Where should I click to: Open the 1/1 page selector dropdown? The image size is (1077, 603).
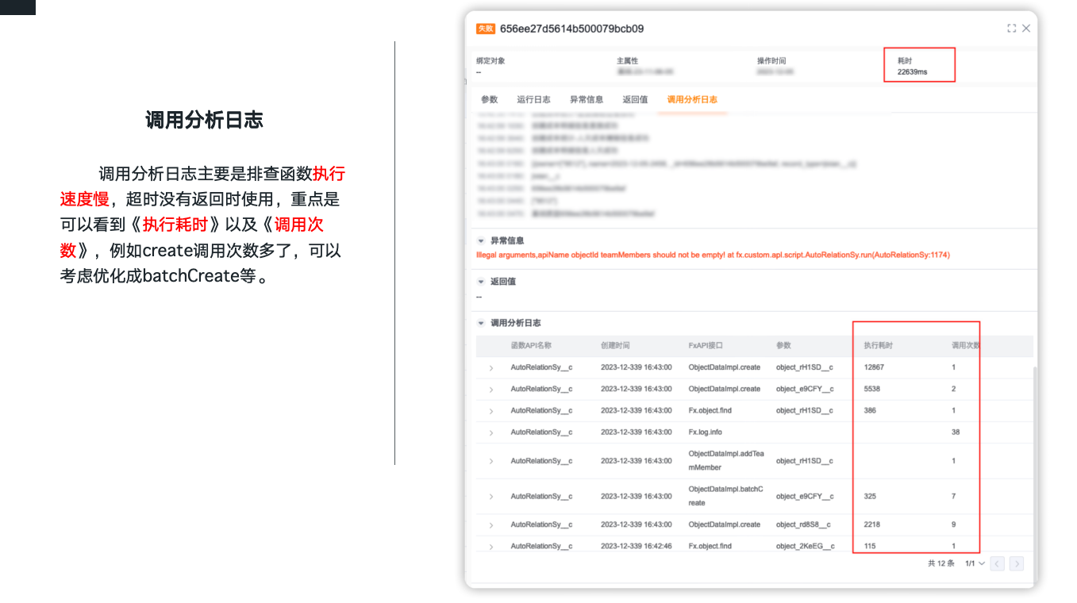975,563
